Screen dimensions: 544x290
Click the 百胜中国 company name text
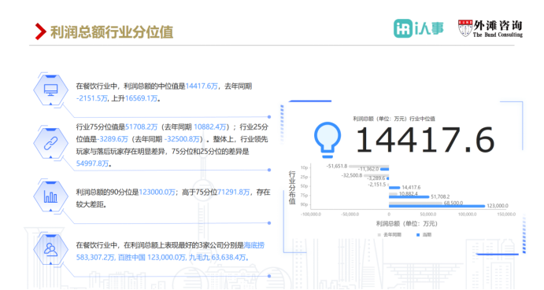click(x=131, y=258)
